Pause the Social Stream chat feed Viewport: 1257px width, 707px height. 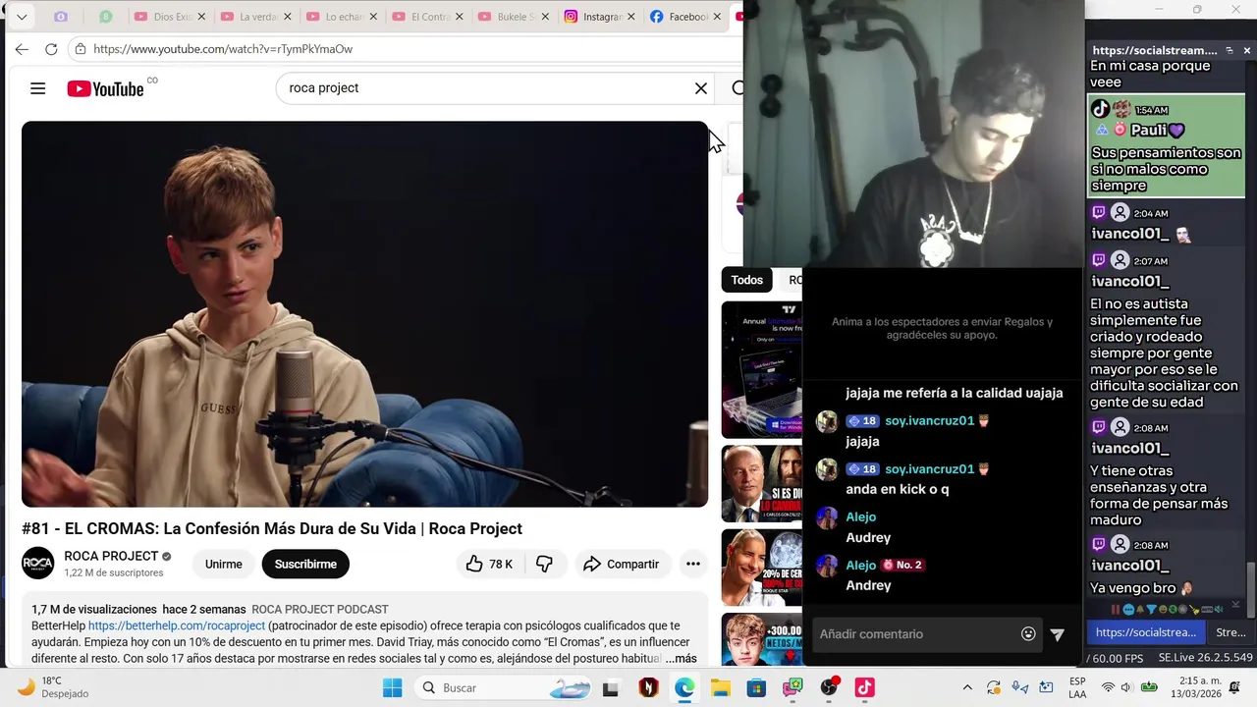pyautogui.click(x=1116, y=610)
